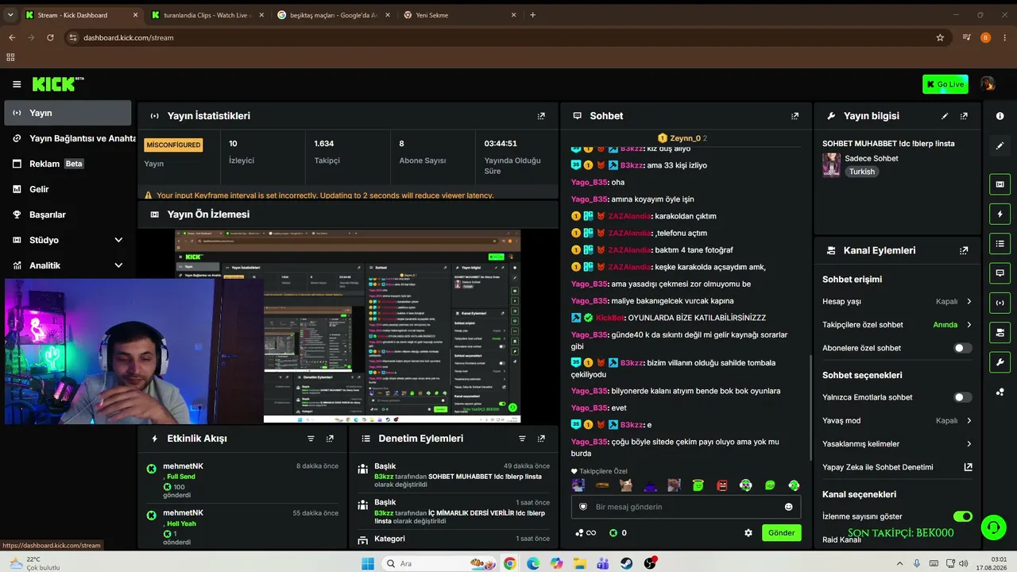Toggle Abonelere özel sohbet switch
Image resolution: width=1017 pixels, height=572 pixels.
962,348
